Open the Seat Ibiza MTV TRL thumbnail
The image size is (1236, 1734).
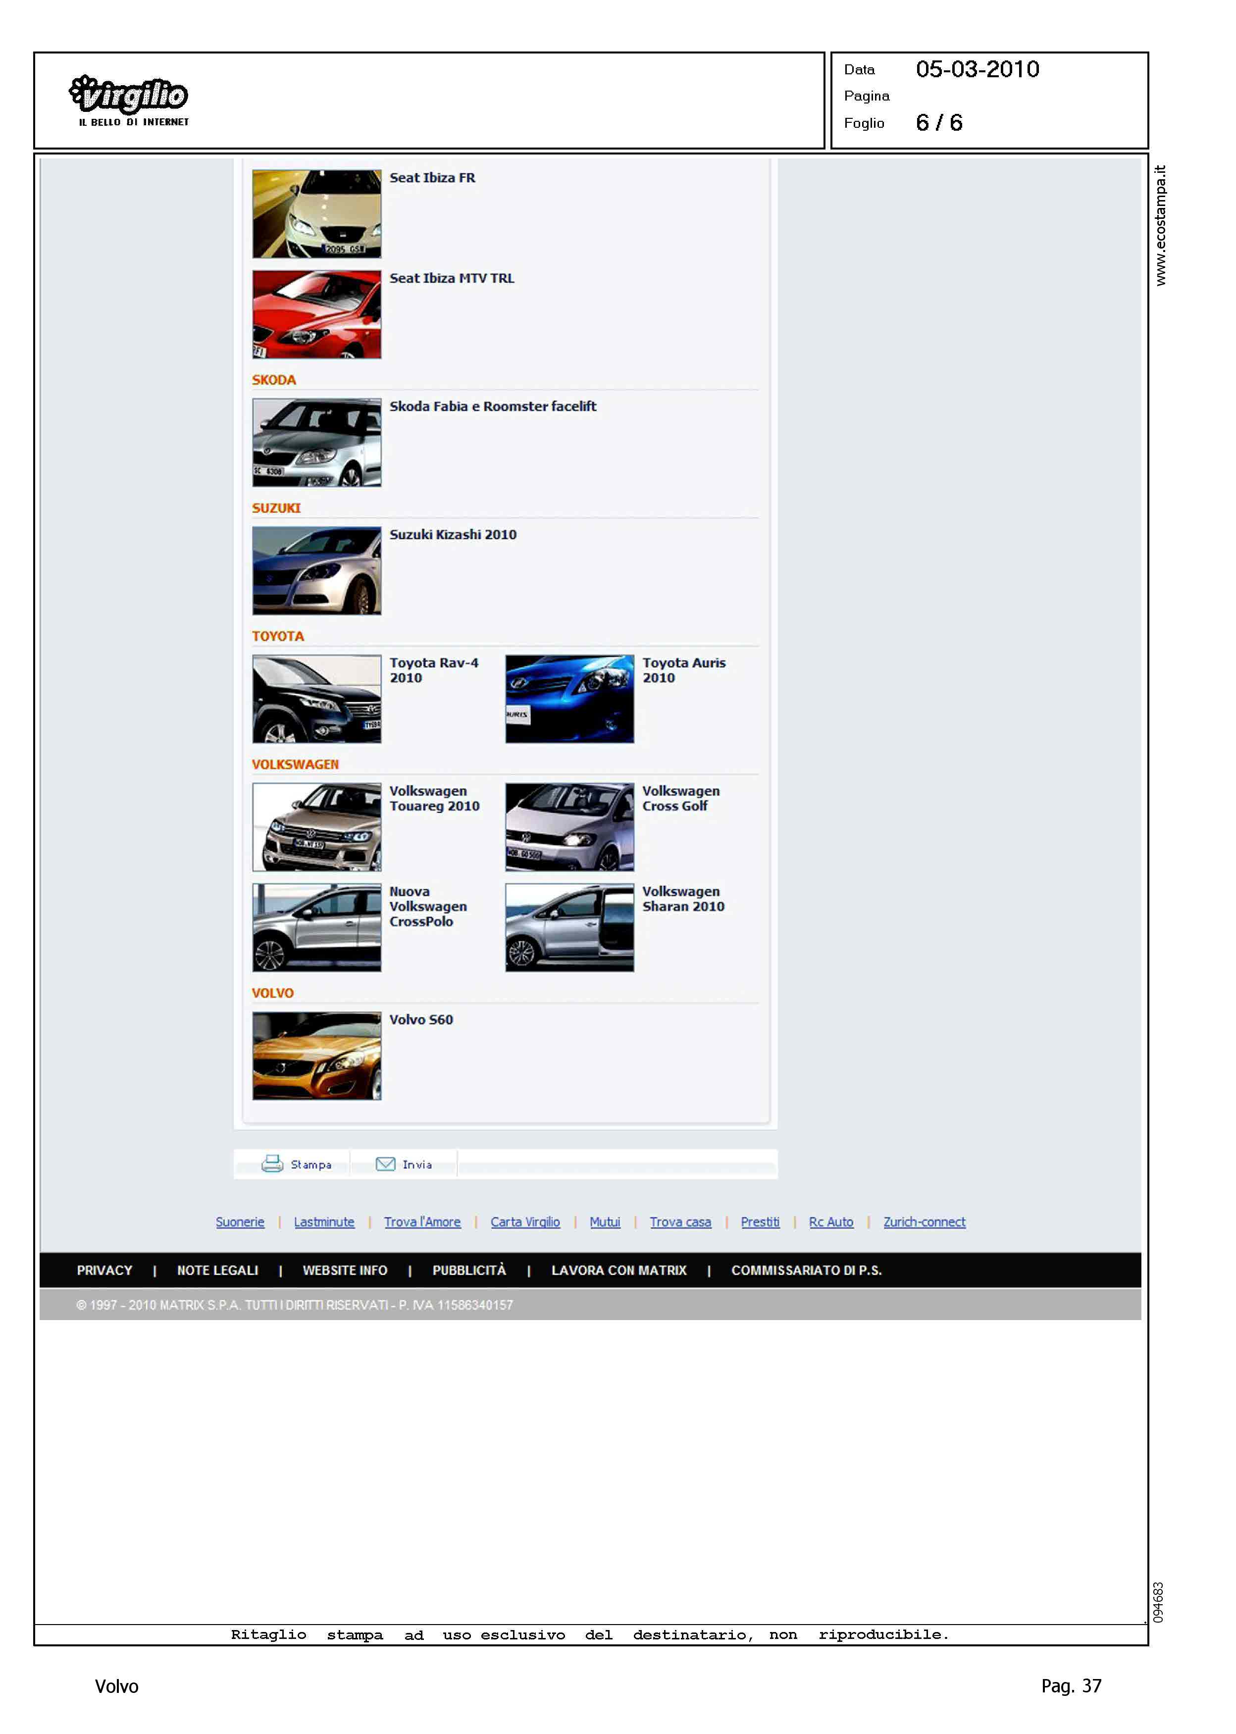point(316,314)
